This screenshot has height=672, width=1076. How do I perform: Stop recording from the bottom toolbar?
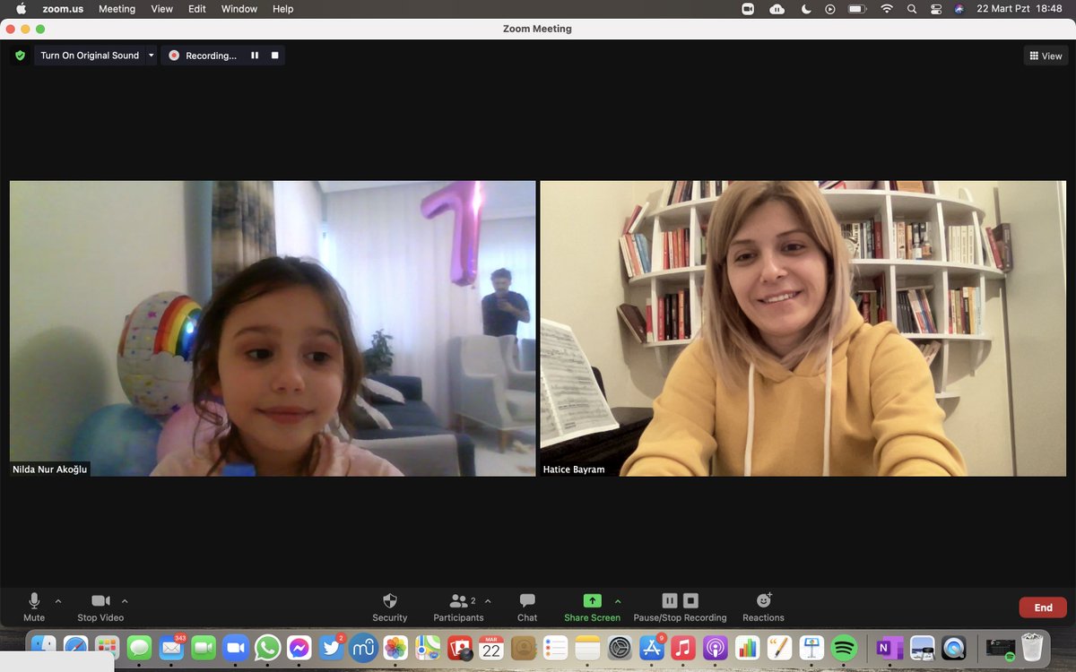point(690,600)
